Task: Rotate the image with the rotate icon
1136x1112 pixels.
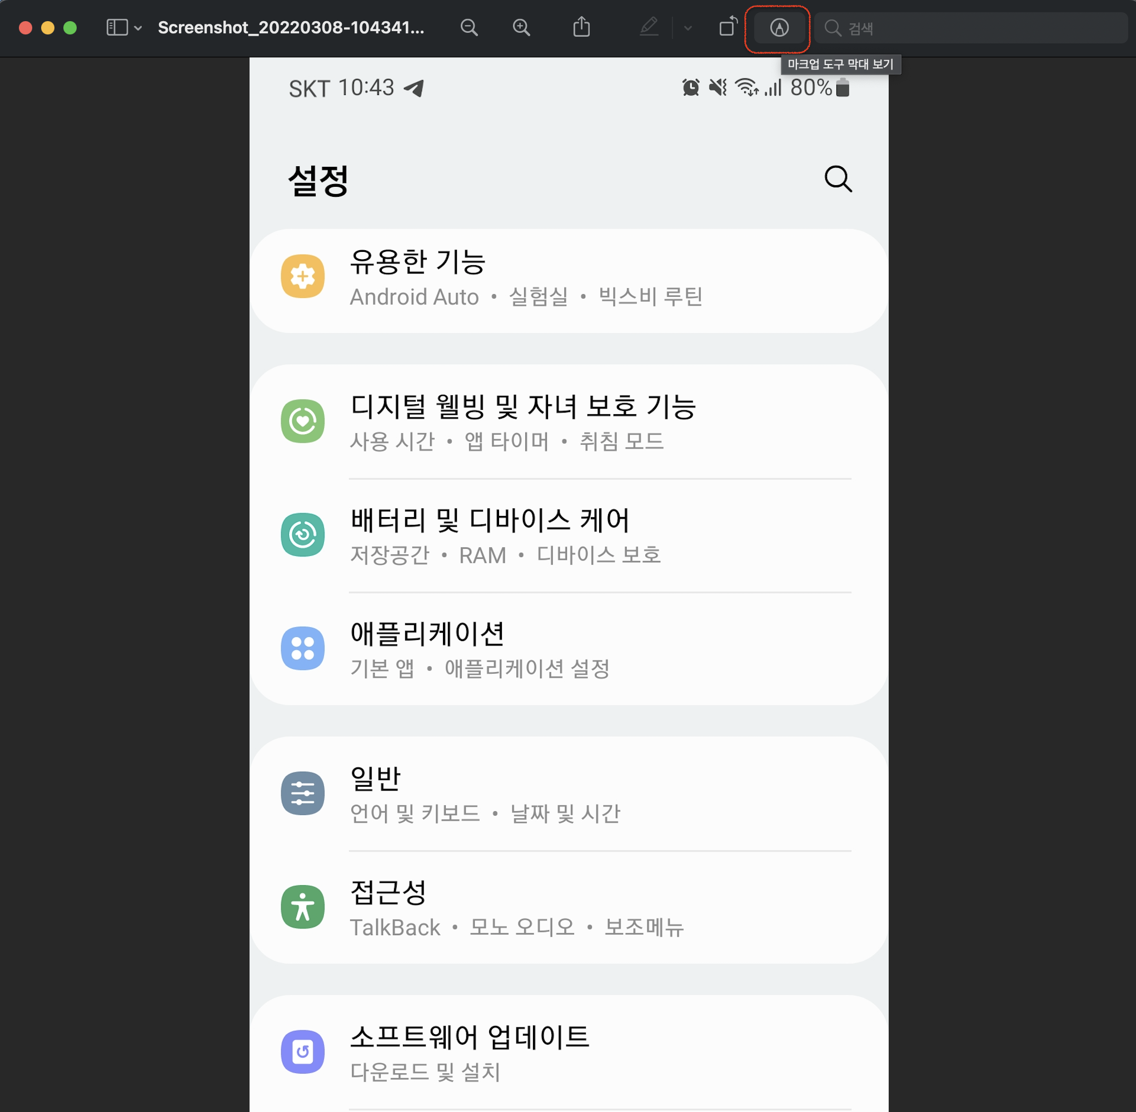Action: tap(728, 27)
